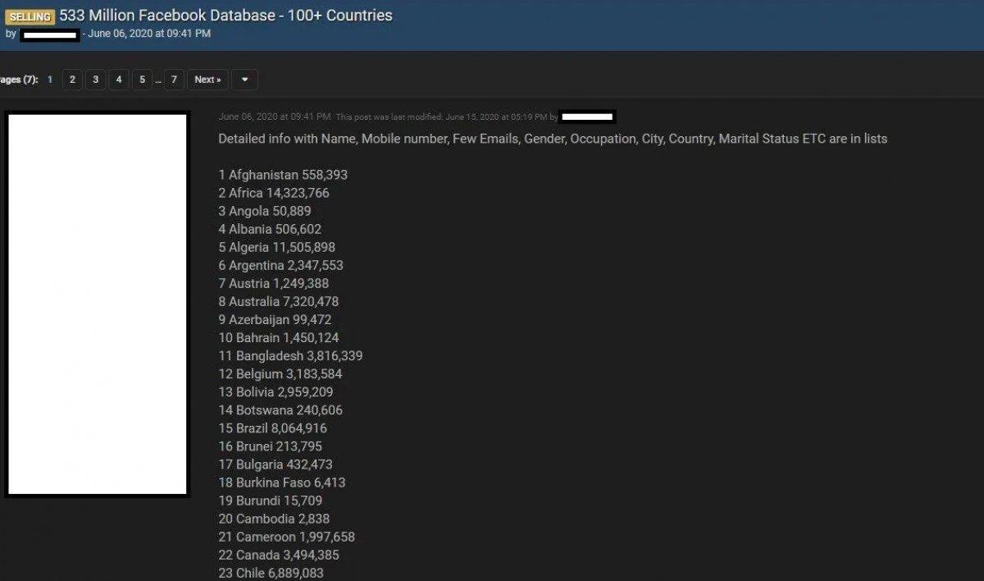Click the Afghanistan 558,393 list entry

[283, 175]
